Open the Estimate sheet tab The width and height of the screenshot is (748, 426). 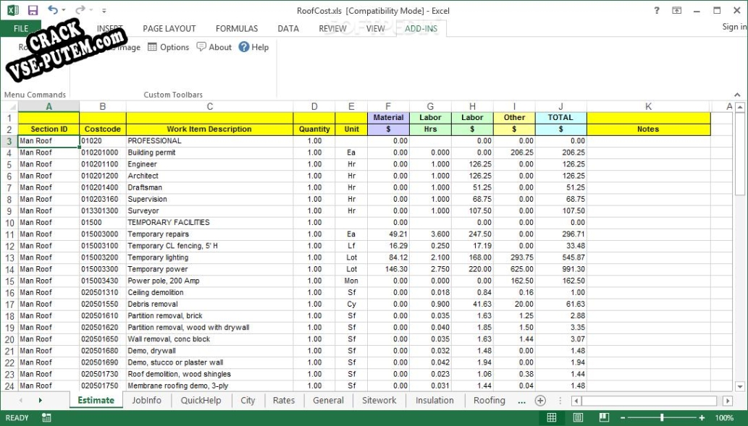tap(96, 400)
